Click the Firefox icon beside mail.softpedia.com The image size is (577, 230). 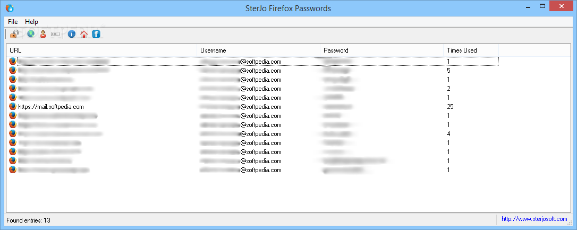[13, 106]
